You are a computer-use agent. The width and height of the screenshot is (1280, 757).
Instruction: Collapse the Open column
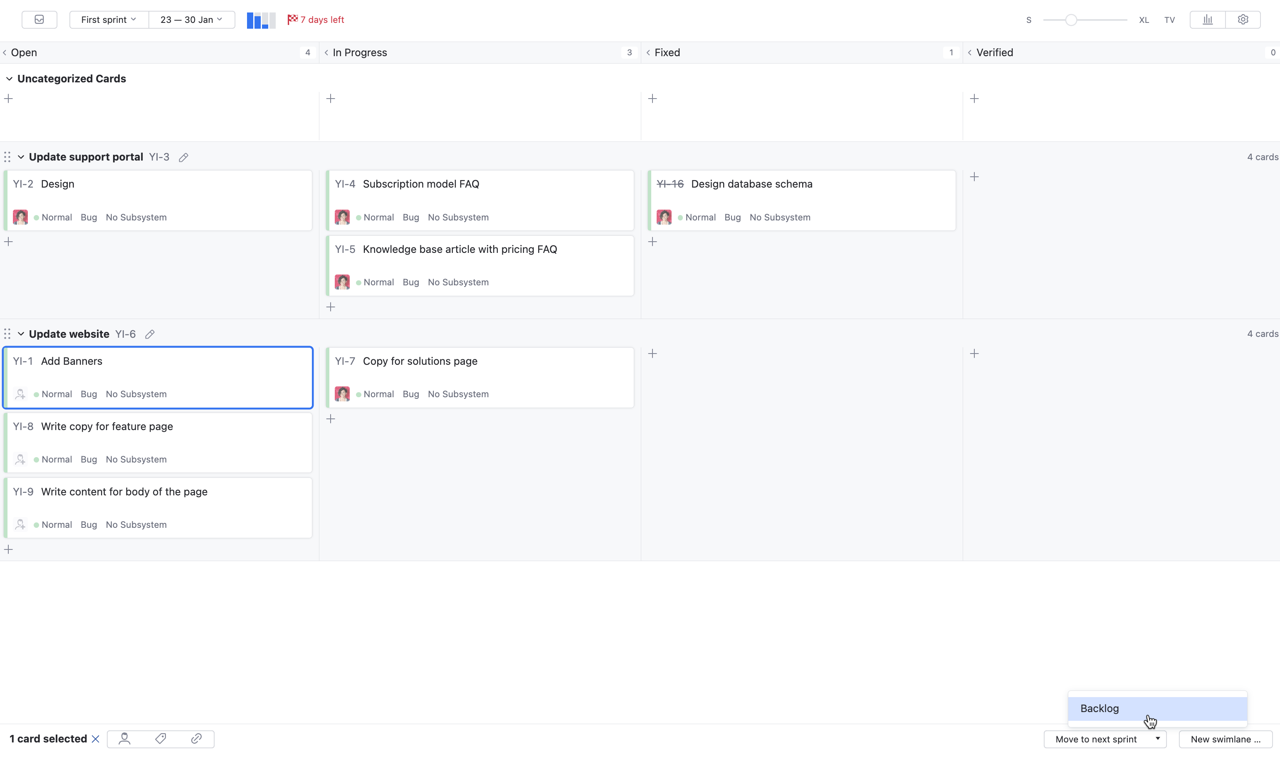coord(4,52)
